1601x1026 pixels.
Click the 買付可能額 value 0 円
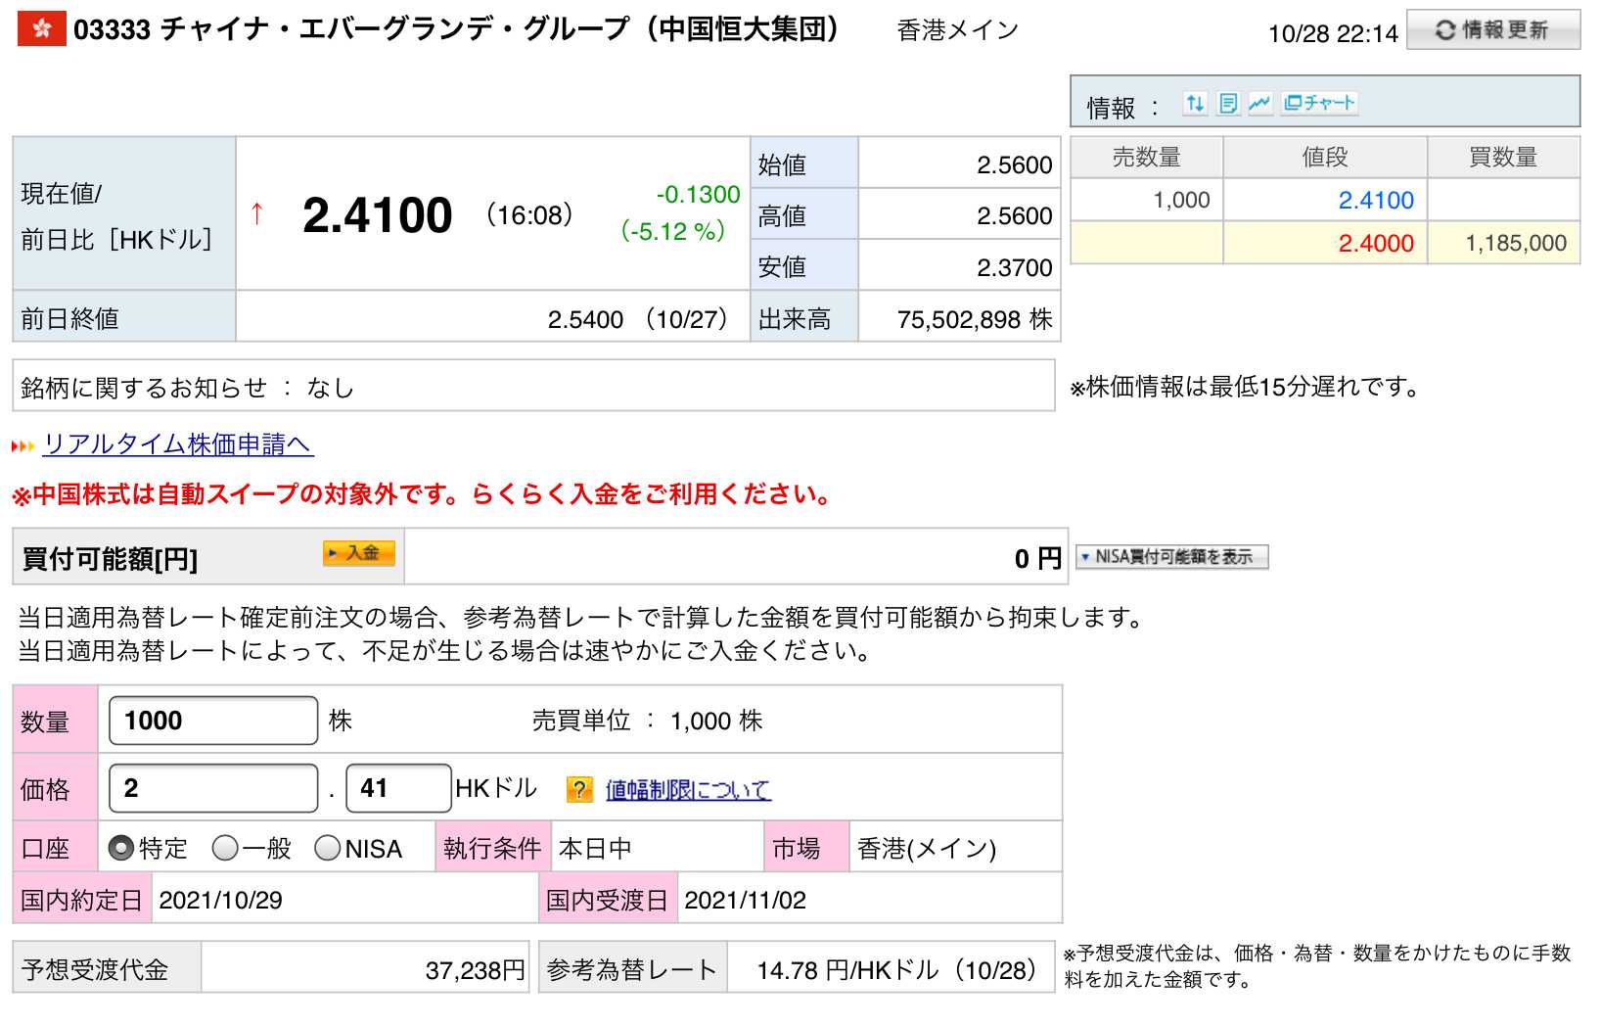(x=1038, y=559)
